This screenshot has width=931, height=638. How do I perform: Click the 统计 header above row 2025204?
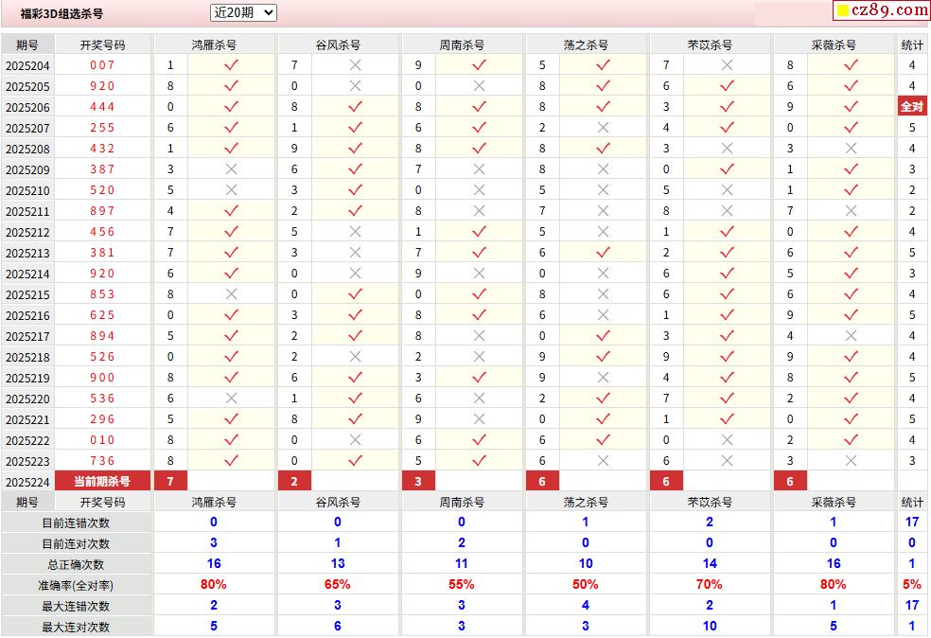pyautogui.click(x=912, y=45)
